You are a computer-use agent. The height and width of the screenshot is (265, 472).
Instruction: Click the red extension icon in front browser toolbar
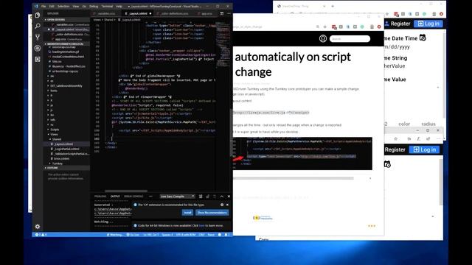(x=334, y=26)
